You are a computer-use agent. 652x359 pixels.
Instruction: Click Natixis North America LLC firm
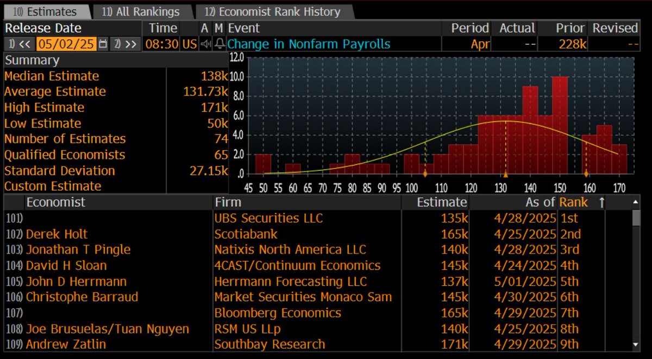coord(290,250)
